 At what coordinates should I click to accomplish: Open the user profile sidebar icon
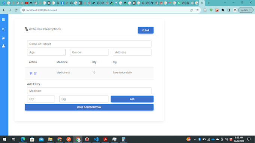pyautogui.click(x=3, y=46)
